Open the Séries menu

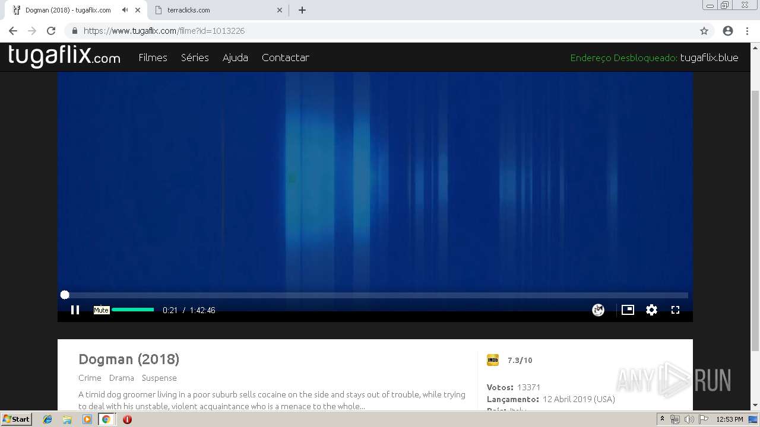195,58
